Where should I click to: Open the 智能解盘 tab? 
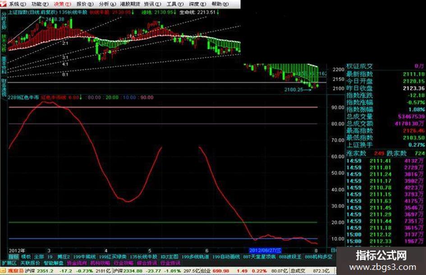pos(54,263)
